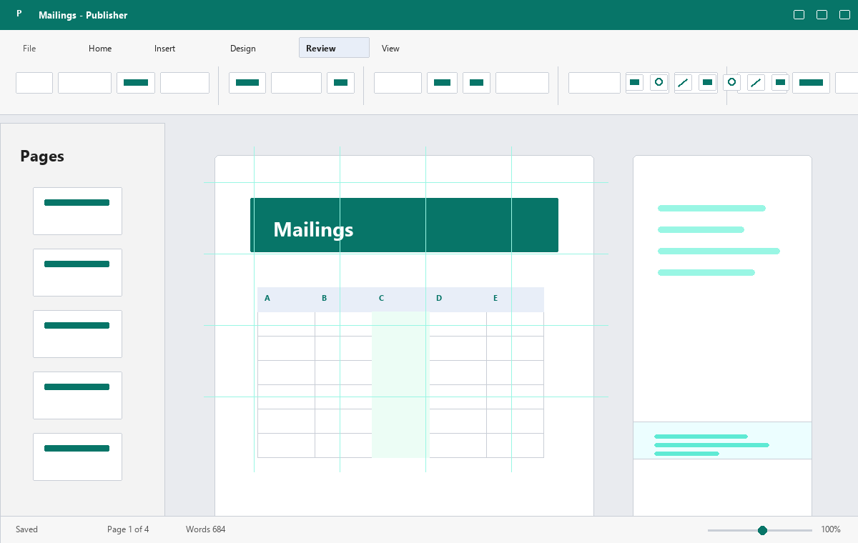Screen dimensions: 858x543
Task: Select the second circle shape tool in ribbon
Action: click(x=731, y=82)
